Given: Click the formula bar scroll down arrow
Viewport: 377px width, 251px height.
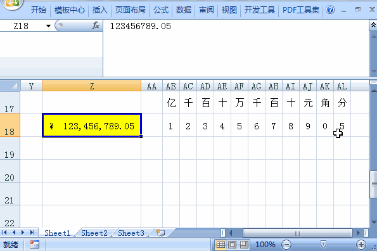Looking at the screenshot, I should click(x=373, y=71).
